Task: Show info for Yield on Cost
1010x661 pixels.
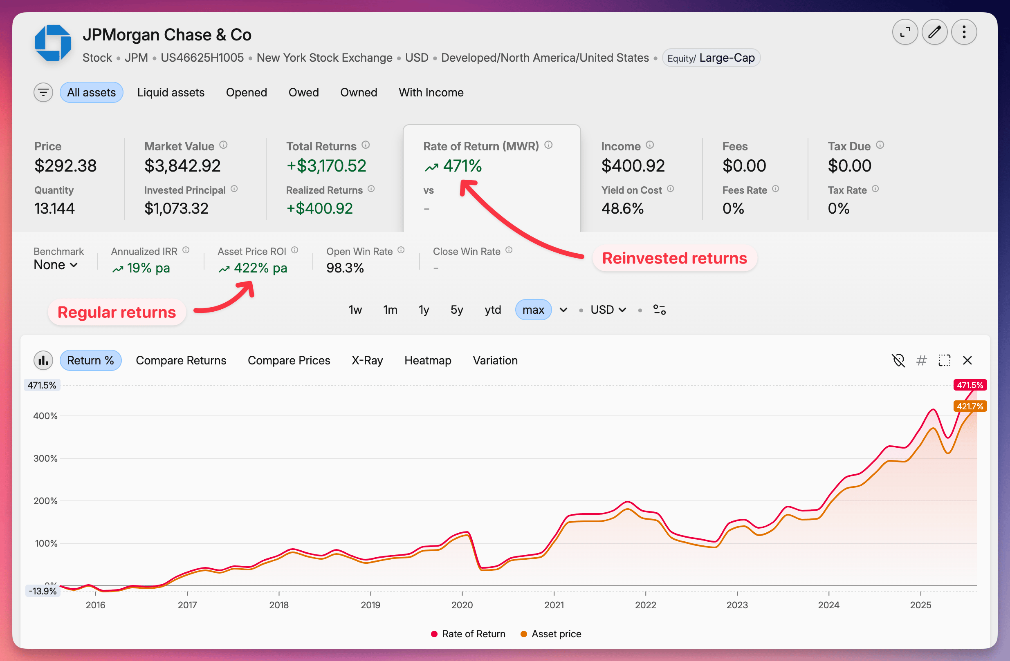Action: pyautogui.click(x=671, y=189)
